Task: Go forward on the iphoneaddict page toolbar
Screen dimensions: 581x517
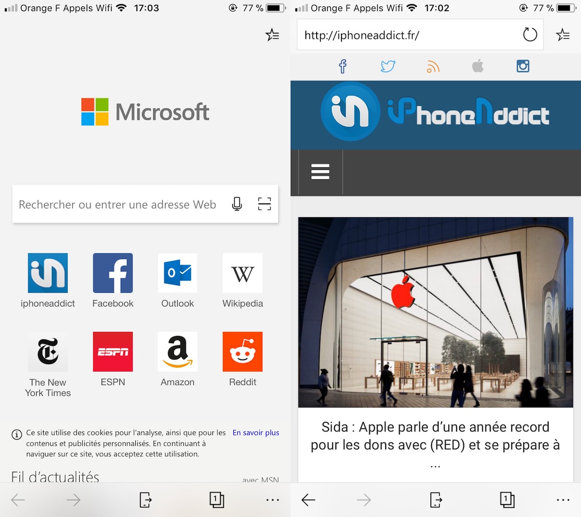Action: 364,500
